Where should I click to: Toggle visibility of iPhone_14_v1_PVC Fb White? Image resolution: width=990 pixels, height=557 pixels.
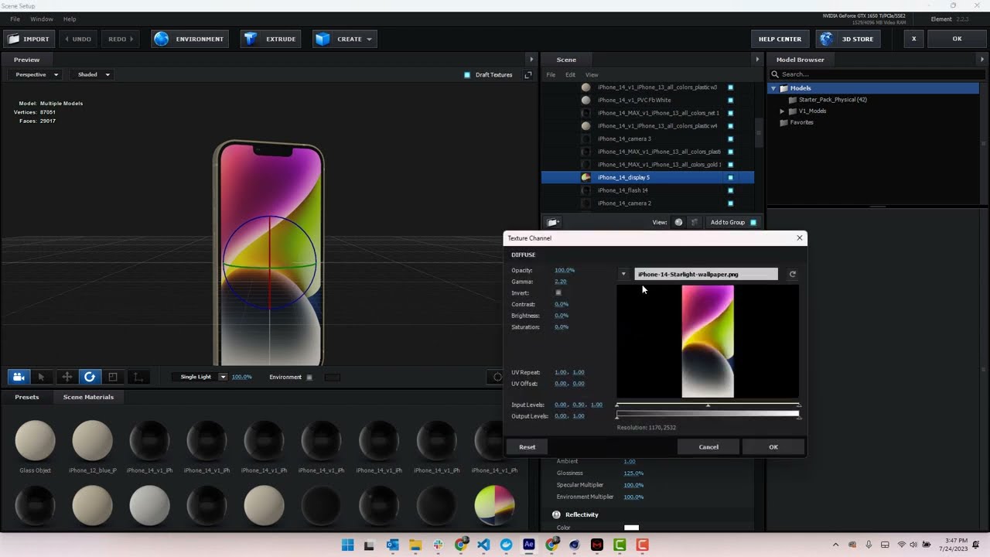pyautogui.click(x=730, y=100)
